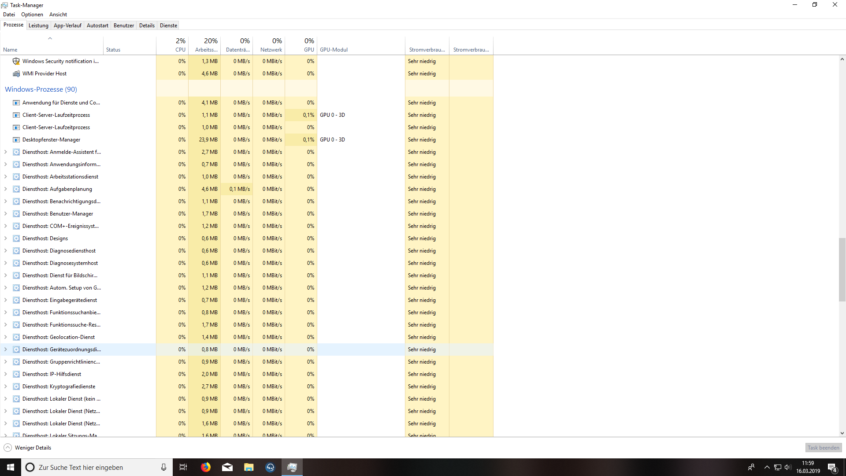Viewport: 846px width, 476px height.
Task: Open File Explorer from taskbar
Action: 249,467
